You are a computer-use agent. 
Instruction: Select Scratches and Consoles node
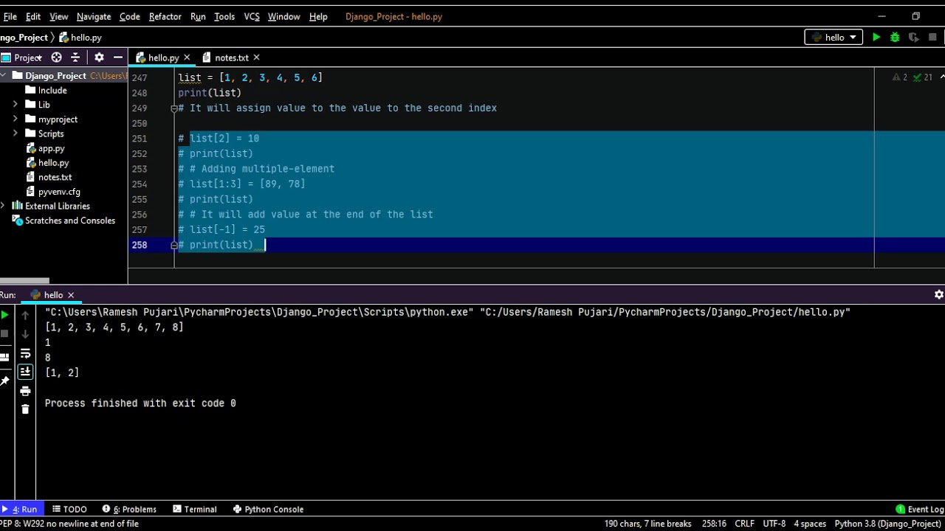pyautogui.click(x=70, y=221)
